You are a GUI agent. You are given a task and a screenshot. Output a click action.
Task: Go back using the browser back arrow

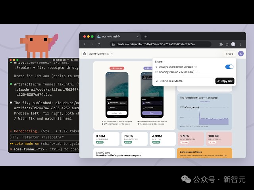[85, 44]
